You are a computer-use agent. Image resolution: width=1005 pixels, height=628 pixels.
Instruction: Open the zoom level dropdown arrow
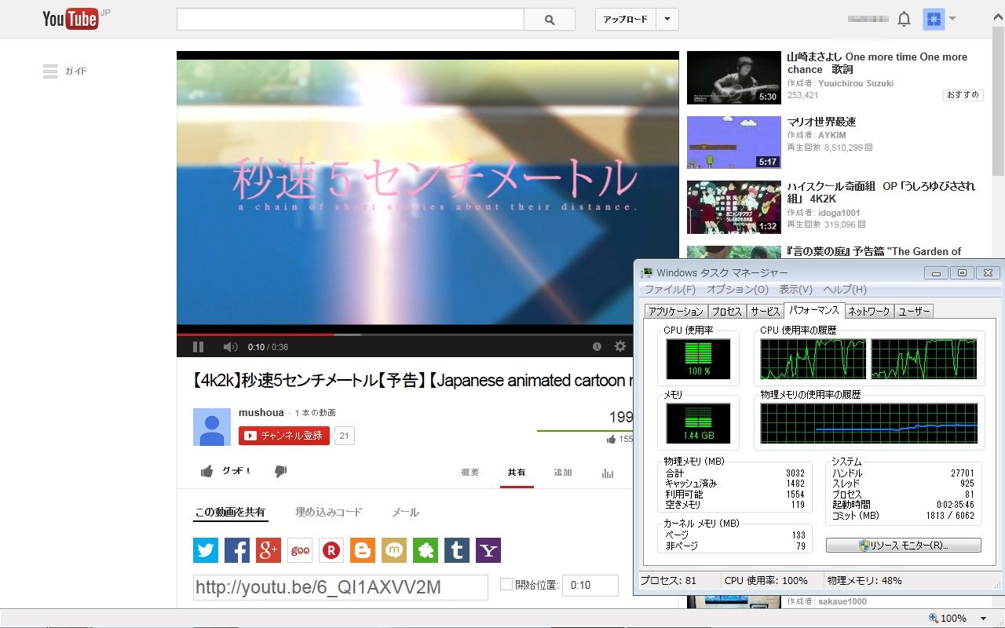tap(982, 619)
